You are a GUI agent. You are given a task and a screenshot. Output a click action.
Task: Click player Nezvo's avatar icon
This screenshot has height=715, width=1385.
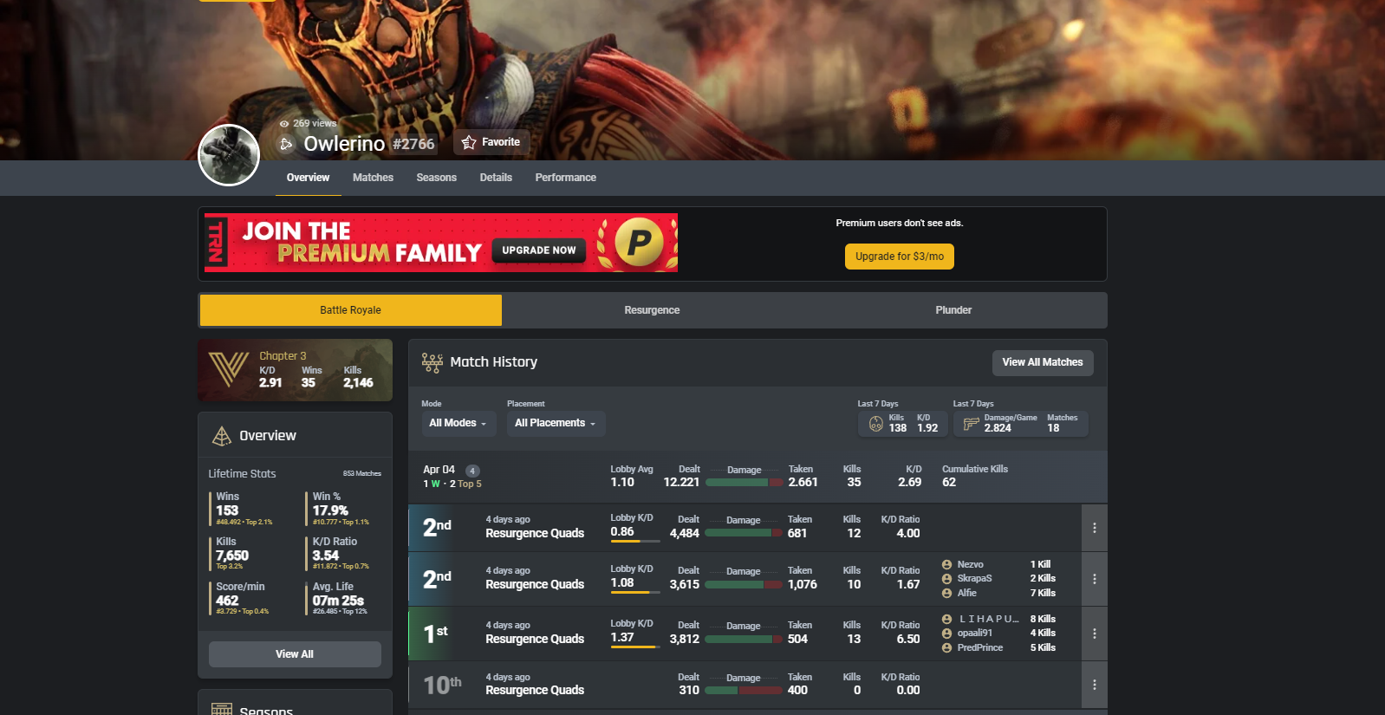946,565
